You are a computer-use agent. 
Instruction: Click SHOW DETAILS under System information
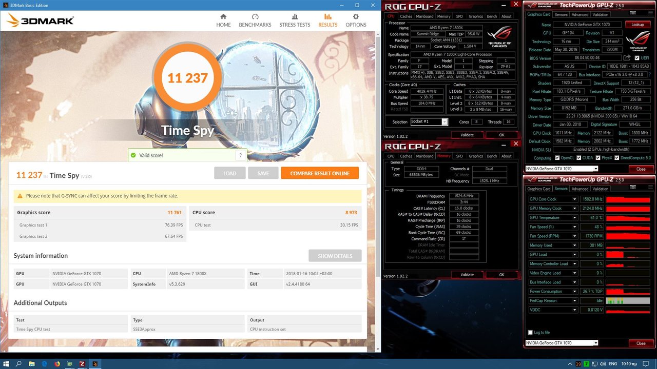click(x=335, y=256)
